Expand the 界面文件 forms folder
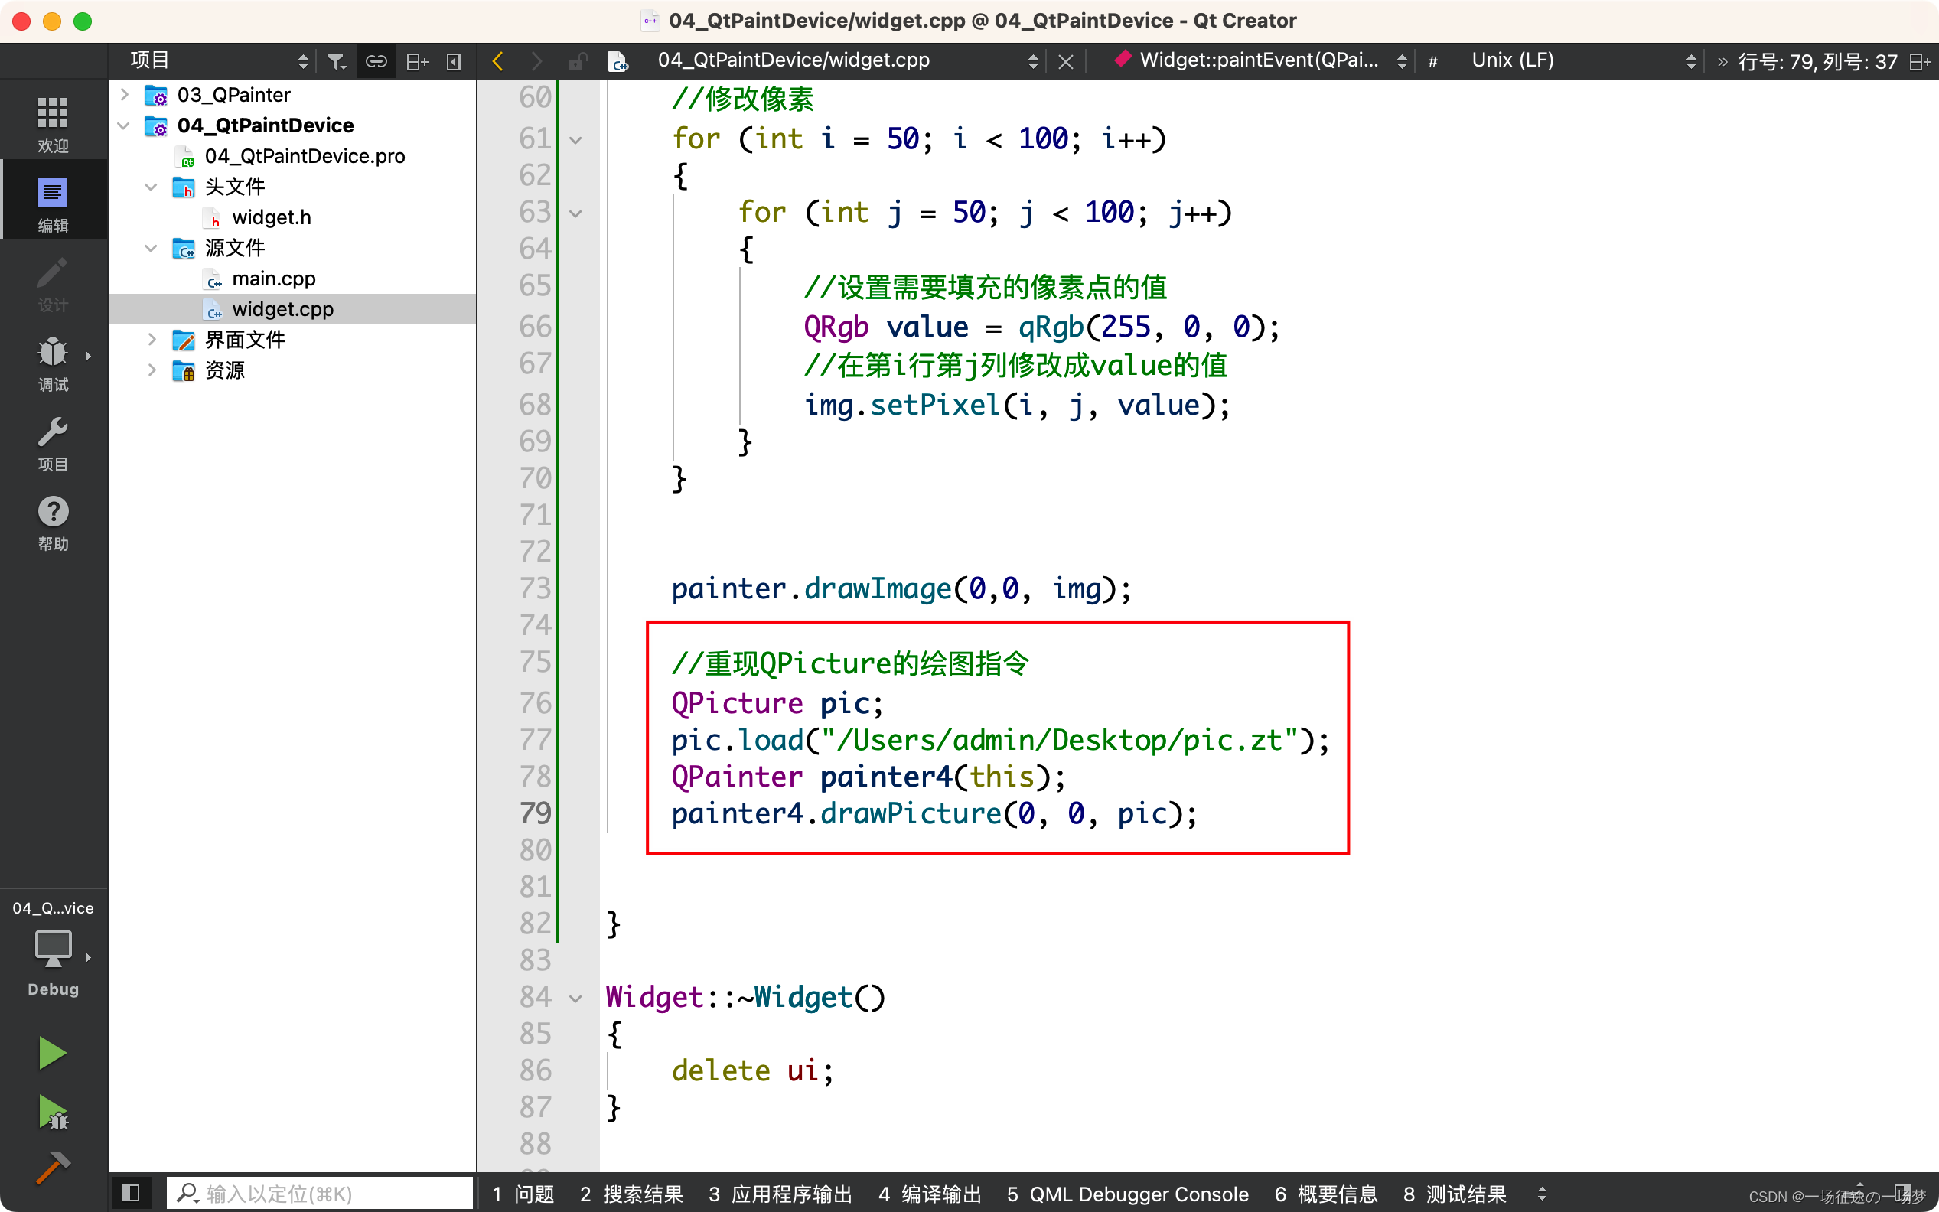Screen dimensions: 1939x1212 (151, 340)
